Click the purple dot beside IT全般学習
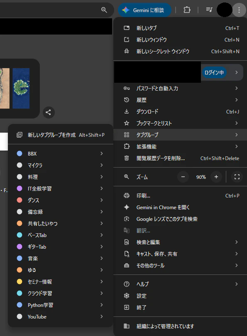 pos(20,188)
